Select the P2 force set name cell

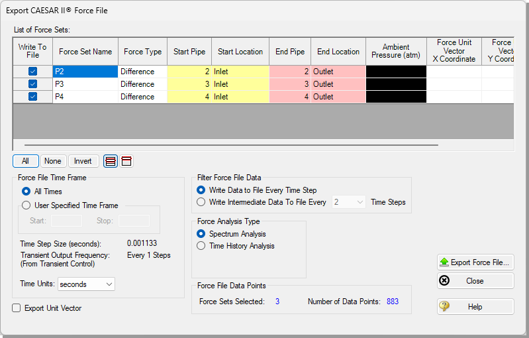click(x=85, y=72)
